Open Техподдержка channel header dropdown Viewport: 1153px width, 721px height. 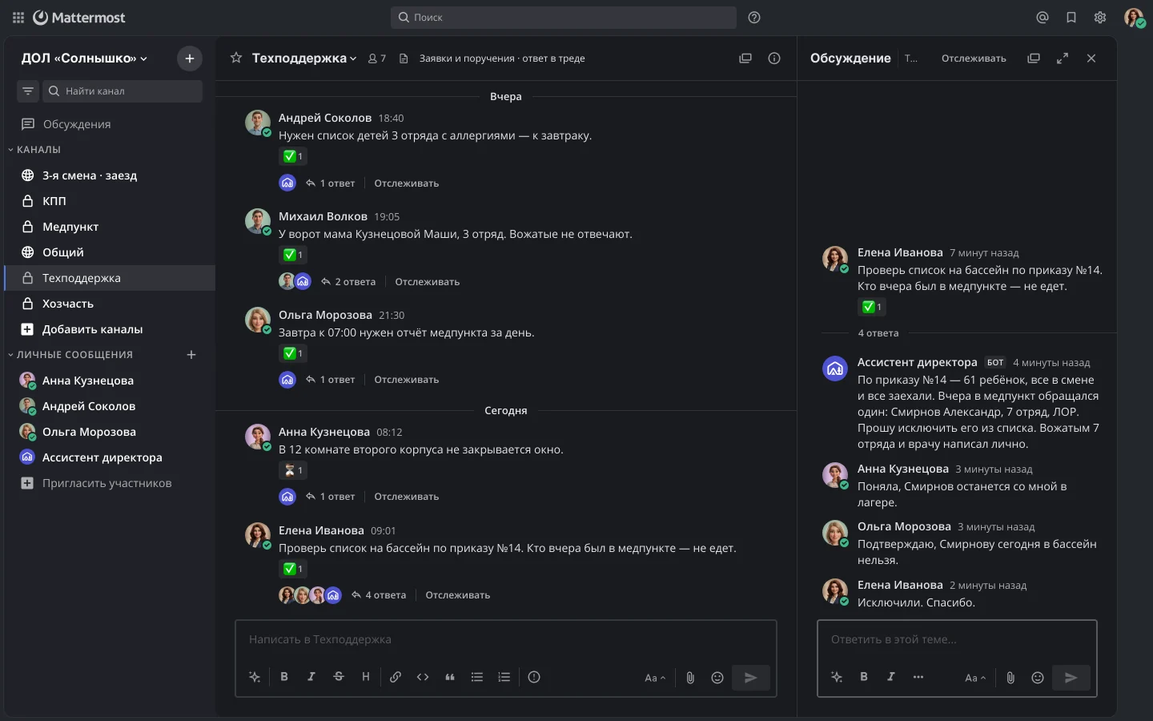(304, 58)
